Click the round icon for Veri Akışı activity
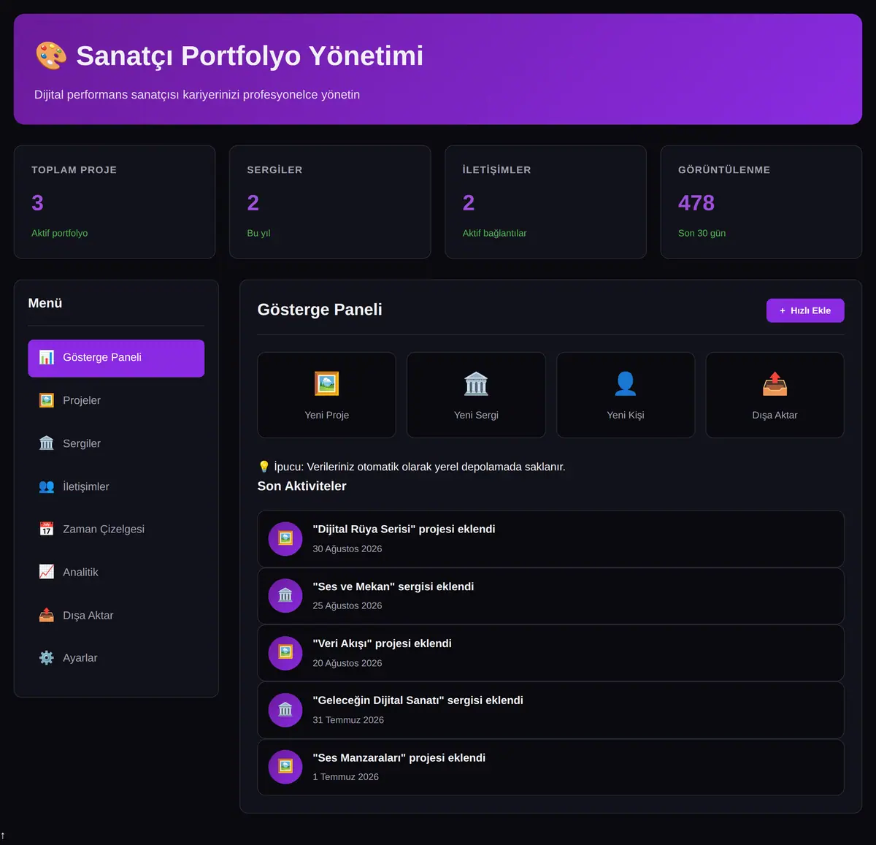Viewport: 876px width, 845px height. (x=285, y=652)
